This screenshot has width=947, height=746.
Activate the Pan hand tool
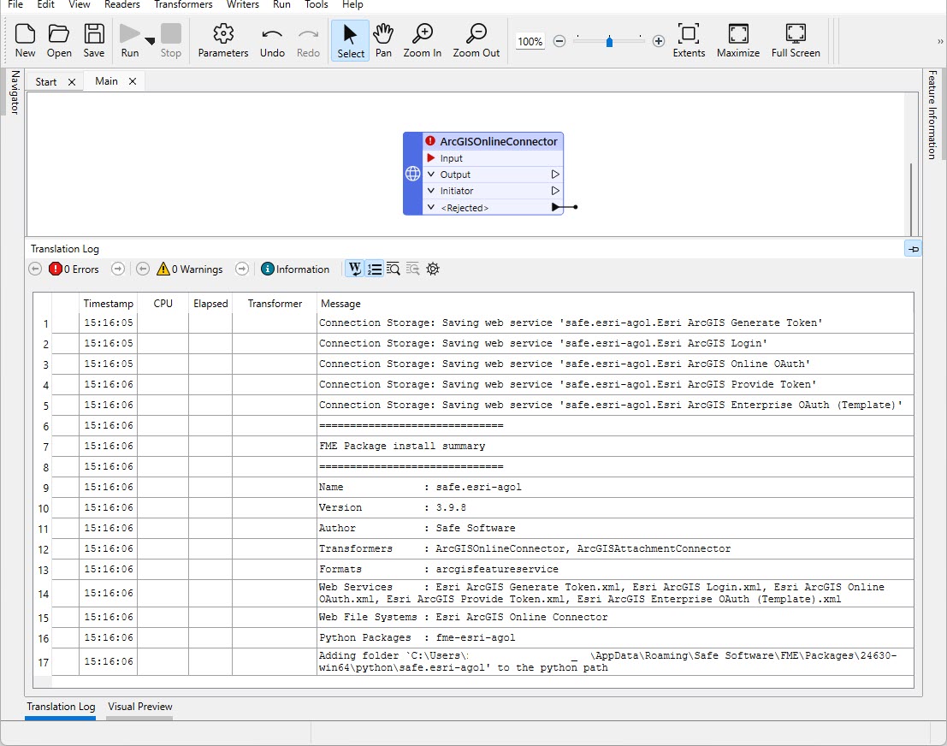click(383, 40)
